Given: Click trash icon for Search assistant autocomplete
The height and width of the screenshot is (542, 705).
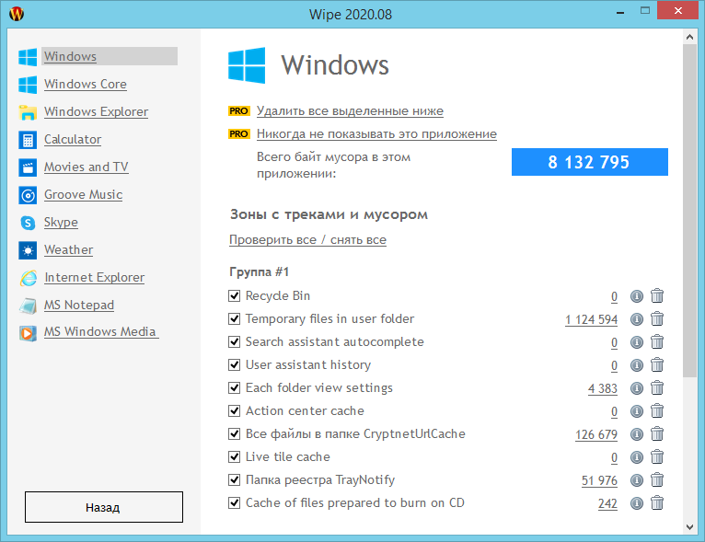Looking at the screenshot, I should click(x=657, y=341).
